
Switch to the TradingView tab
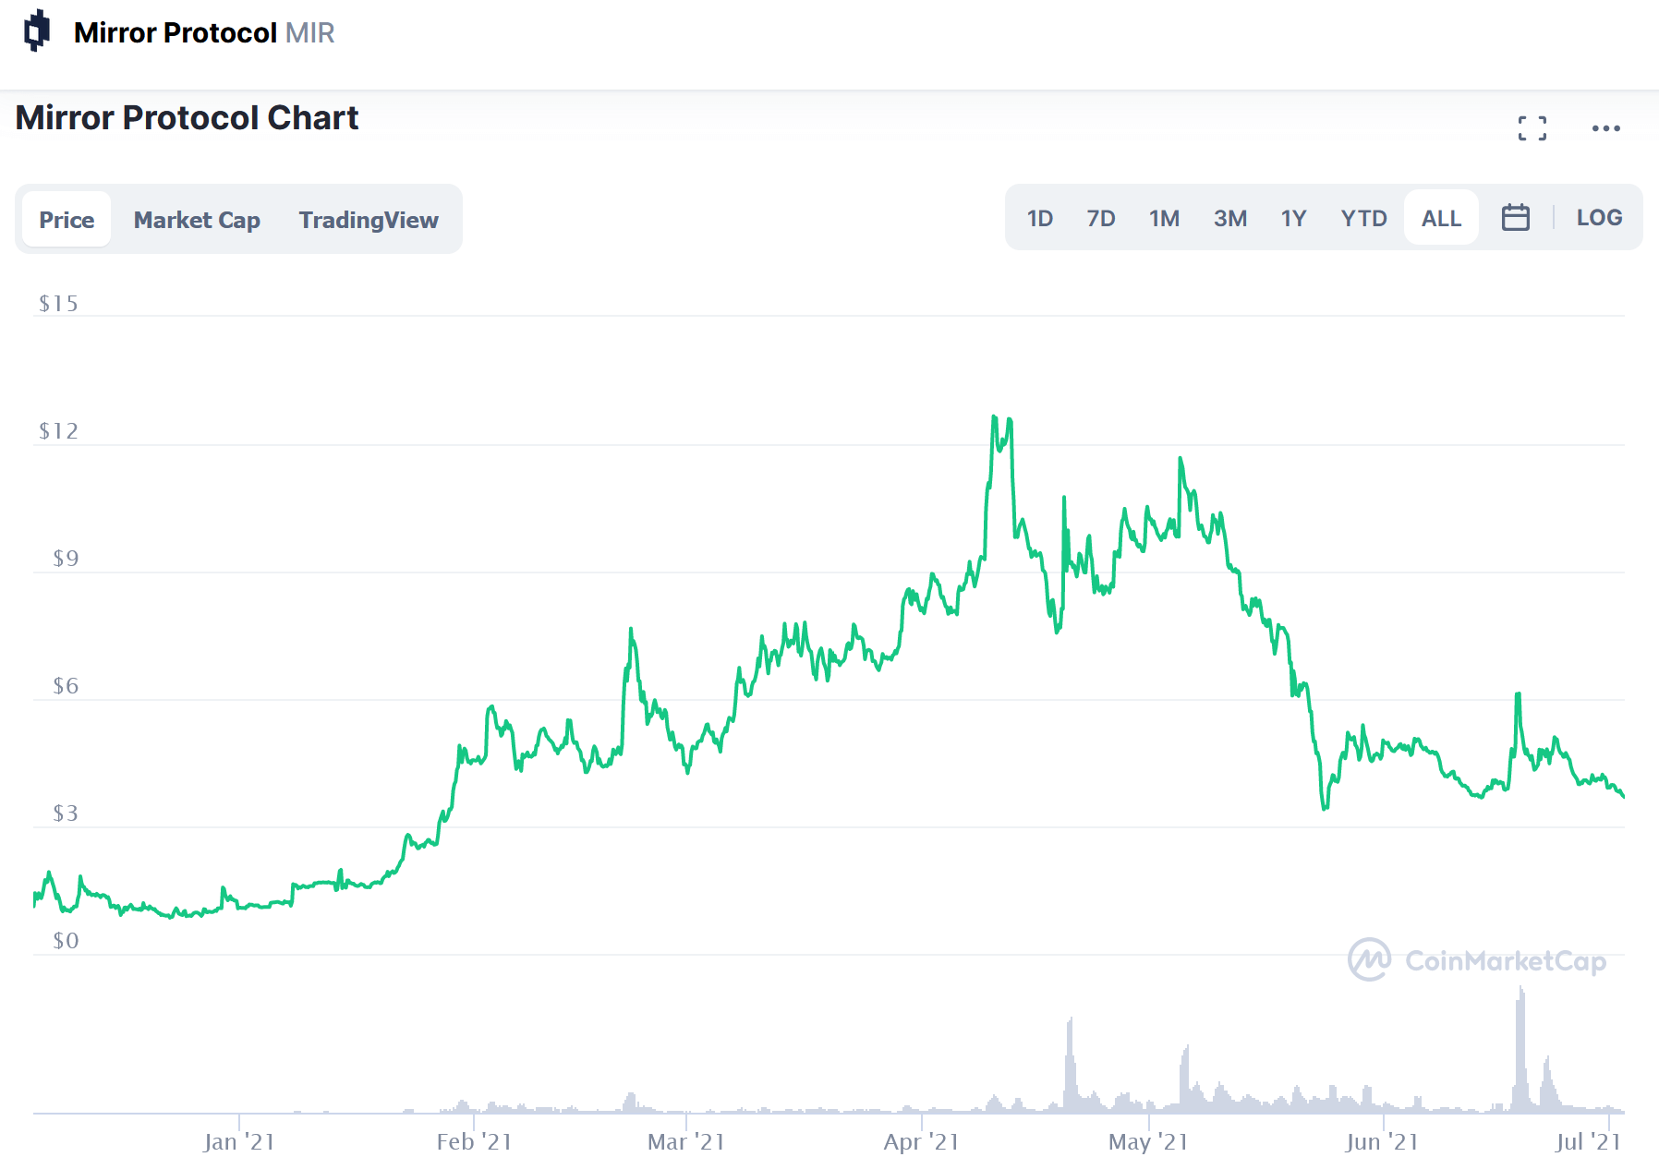[369, 219]
